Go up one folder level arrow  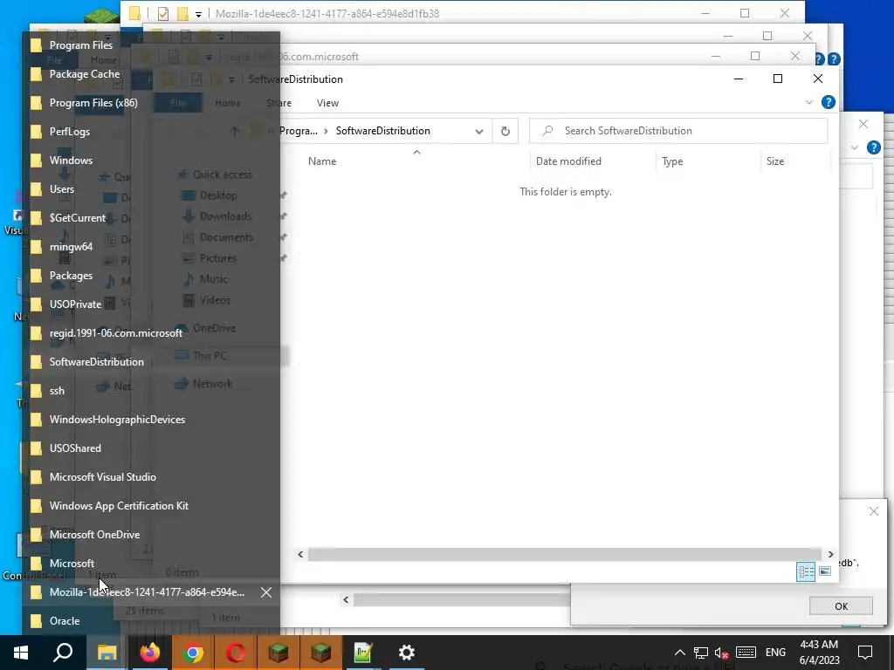[234, 132]
